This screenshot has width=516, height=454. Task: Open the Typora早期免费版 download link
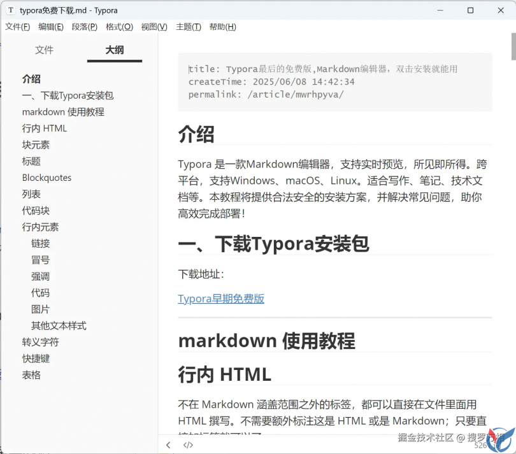220,299
